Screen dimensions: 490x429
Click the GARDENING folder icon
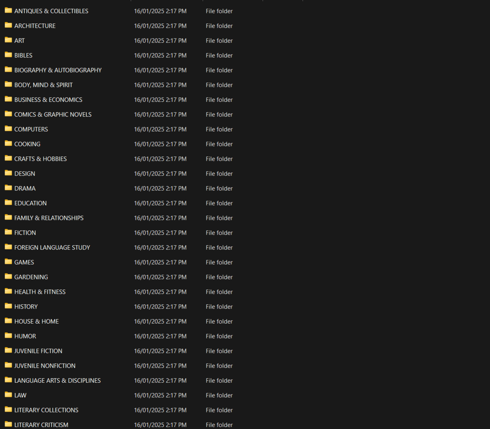coord(8,276)
